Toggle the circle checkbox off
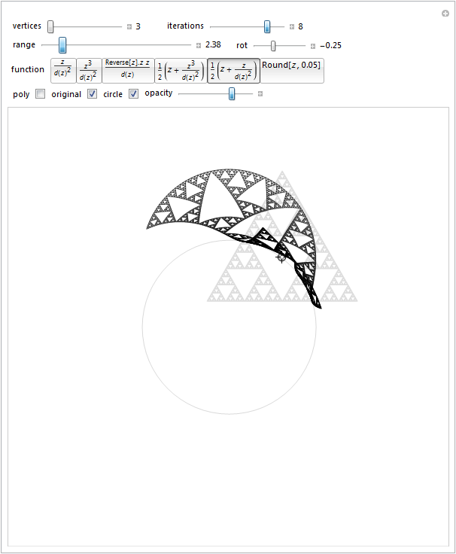 click(133, 94)
